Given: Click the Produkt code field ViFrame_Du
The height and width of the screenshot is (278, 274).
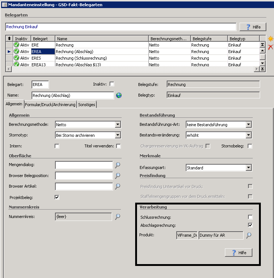Looking at the screenshot, I should (x=187, y=235).
